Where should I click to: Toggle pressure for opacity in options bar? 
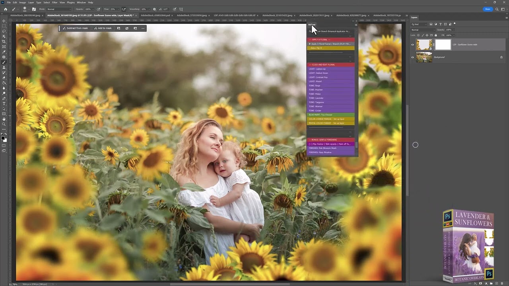[x=99, y=9]
